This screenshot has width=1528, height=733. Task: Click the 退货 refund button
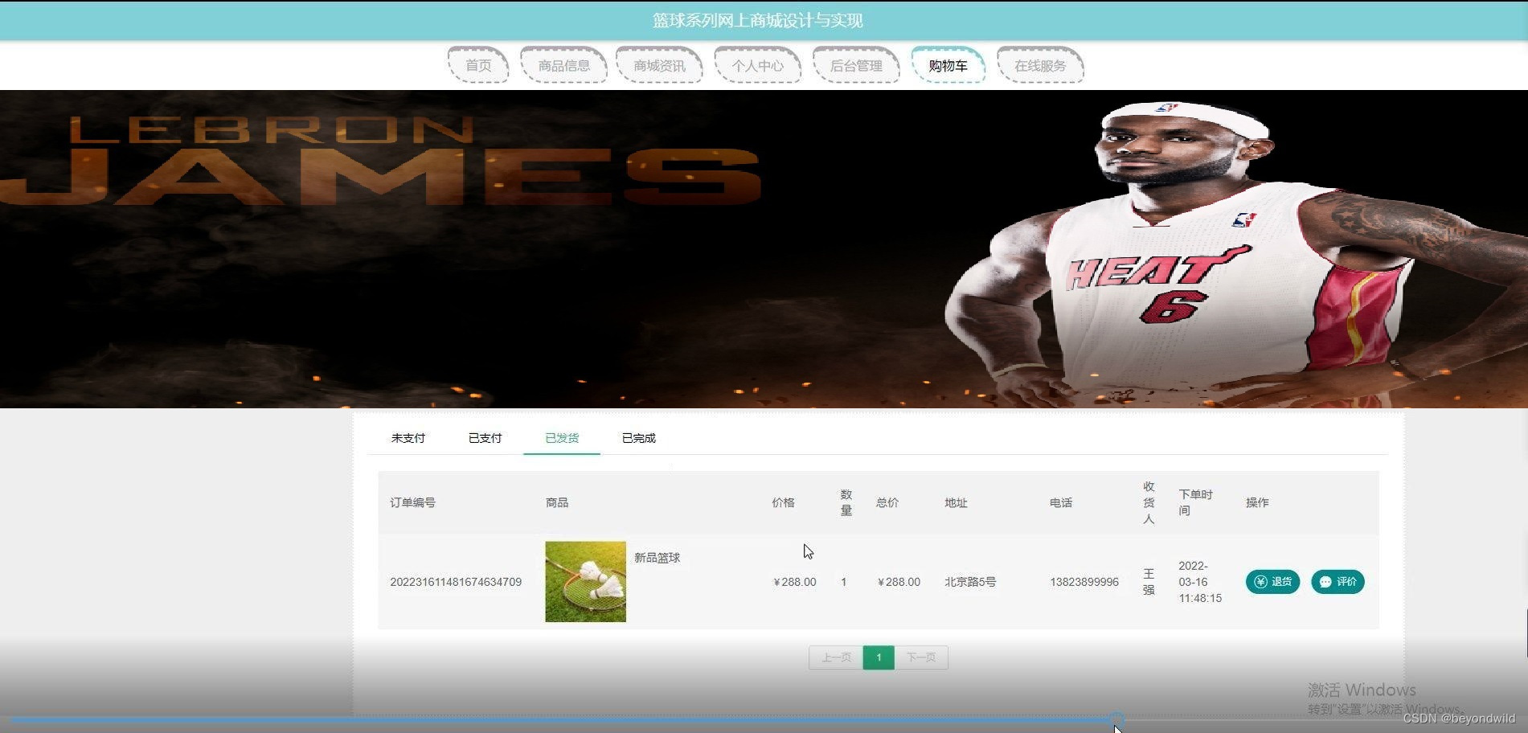1272,582
